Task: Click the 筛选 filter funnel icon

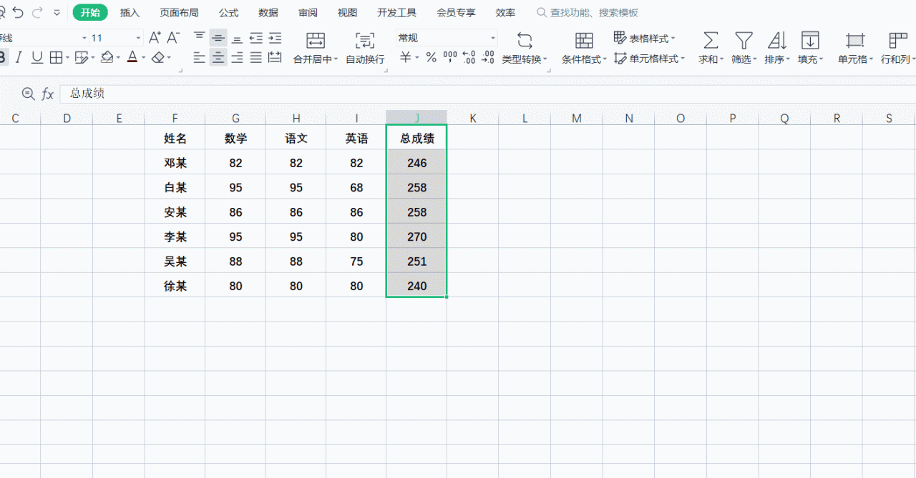Action: 744,41
